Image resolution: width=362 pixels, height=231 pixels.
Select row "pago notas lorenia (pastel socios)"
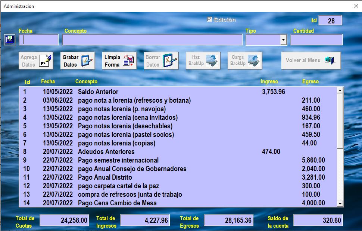tap(178, 134)
